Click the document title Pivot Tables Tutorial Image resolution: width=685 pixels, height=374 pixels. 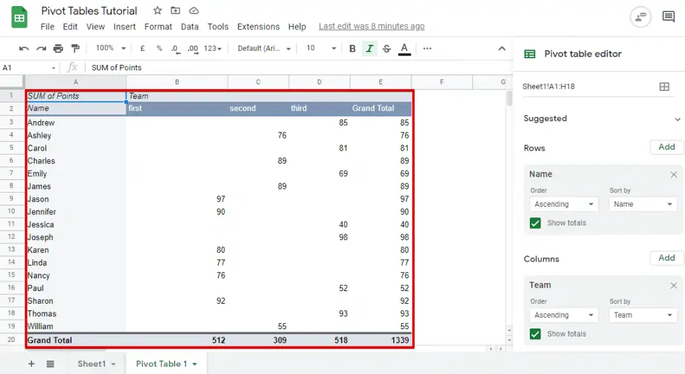[89, 11]
